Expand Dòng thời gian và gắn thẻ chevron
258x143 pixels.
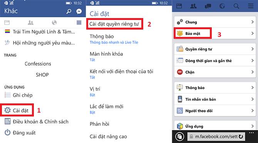pyautogui.click(x=252, y=60)
